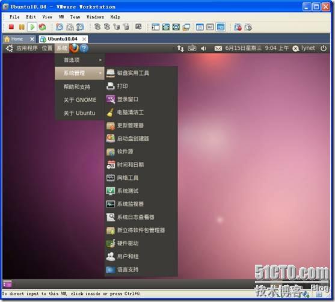Open 更新管理器 update manager
335x302 pixels.
click(x=141, y=126)
